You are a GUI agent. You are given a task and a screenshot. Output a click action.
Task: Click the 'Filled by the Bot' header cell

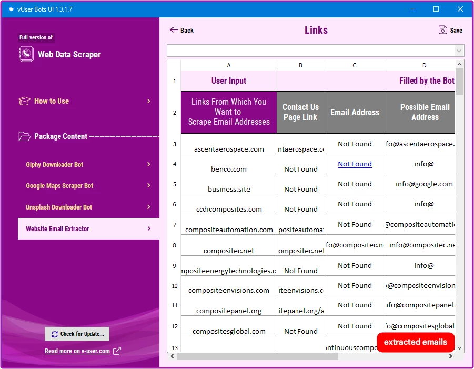(x=366, y=81)
